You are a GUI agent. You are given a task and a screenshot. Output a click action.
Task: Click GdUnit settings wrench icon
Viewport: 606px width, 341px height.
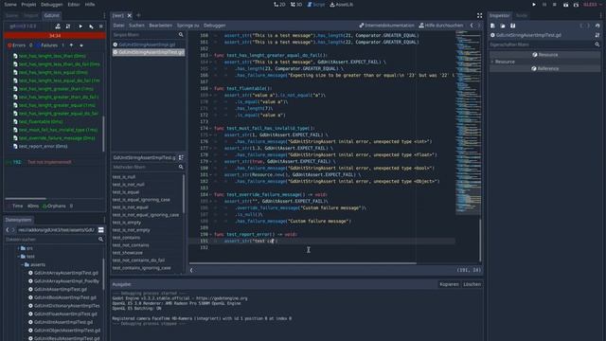click(58, 27)
